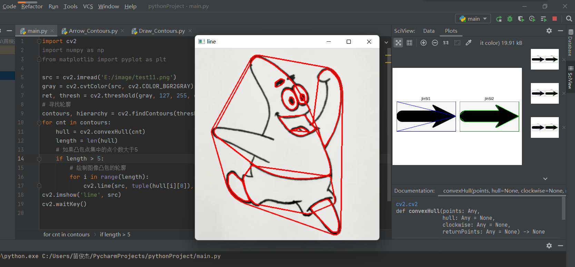Select first plot thumbnail in list
Image resolution: width=575 pixels, height=267 pixels.
[x=545, y=59]
